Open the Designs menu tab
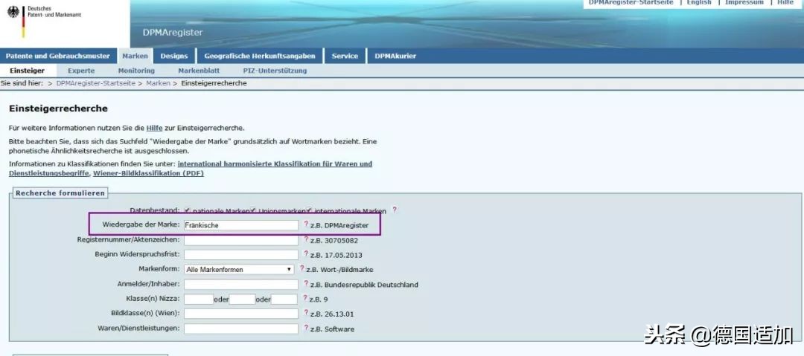 174,56
